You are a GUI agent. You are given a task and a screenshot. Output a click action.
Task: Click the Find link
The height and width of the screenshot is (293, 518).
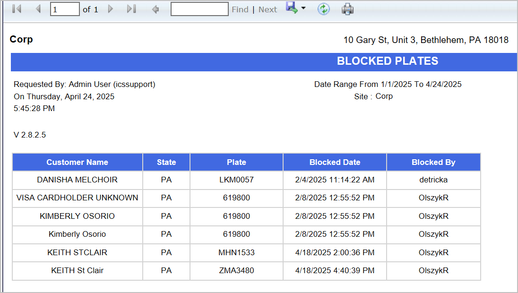240,9
